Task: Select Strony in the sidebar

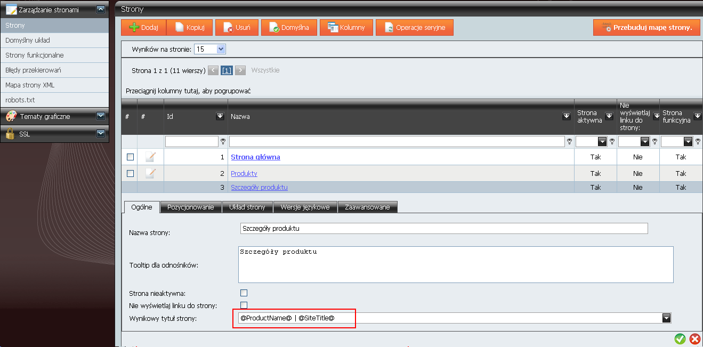Action: (x=54, y=25)
